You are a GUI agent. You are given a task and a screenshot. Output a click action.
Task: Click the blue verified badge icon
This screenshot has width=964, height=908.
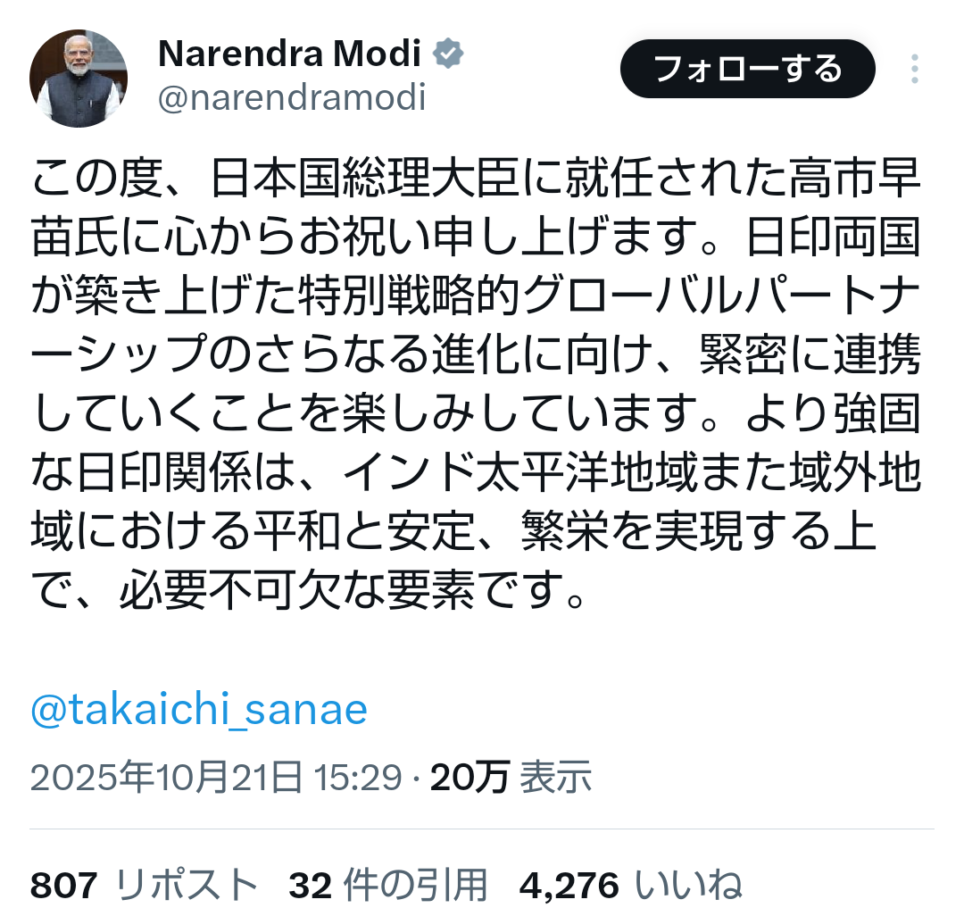(448, 55)
